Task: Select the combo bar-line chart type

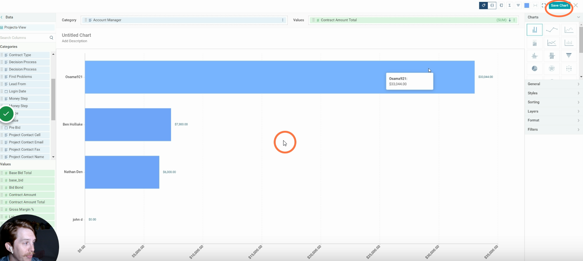Action: coord(534,56)
